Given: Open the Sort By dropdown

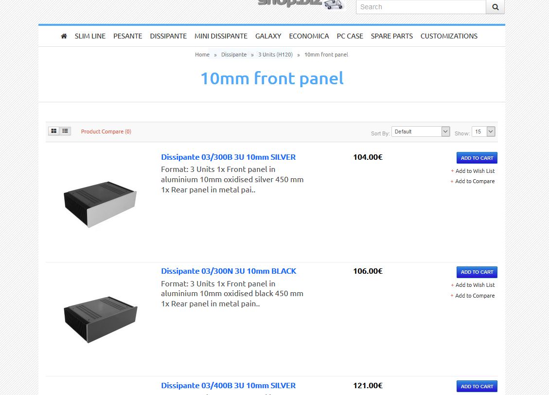Looking at the screenshot, I should (x=421, y=132).
